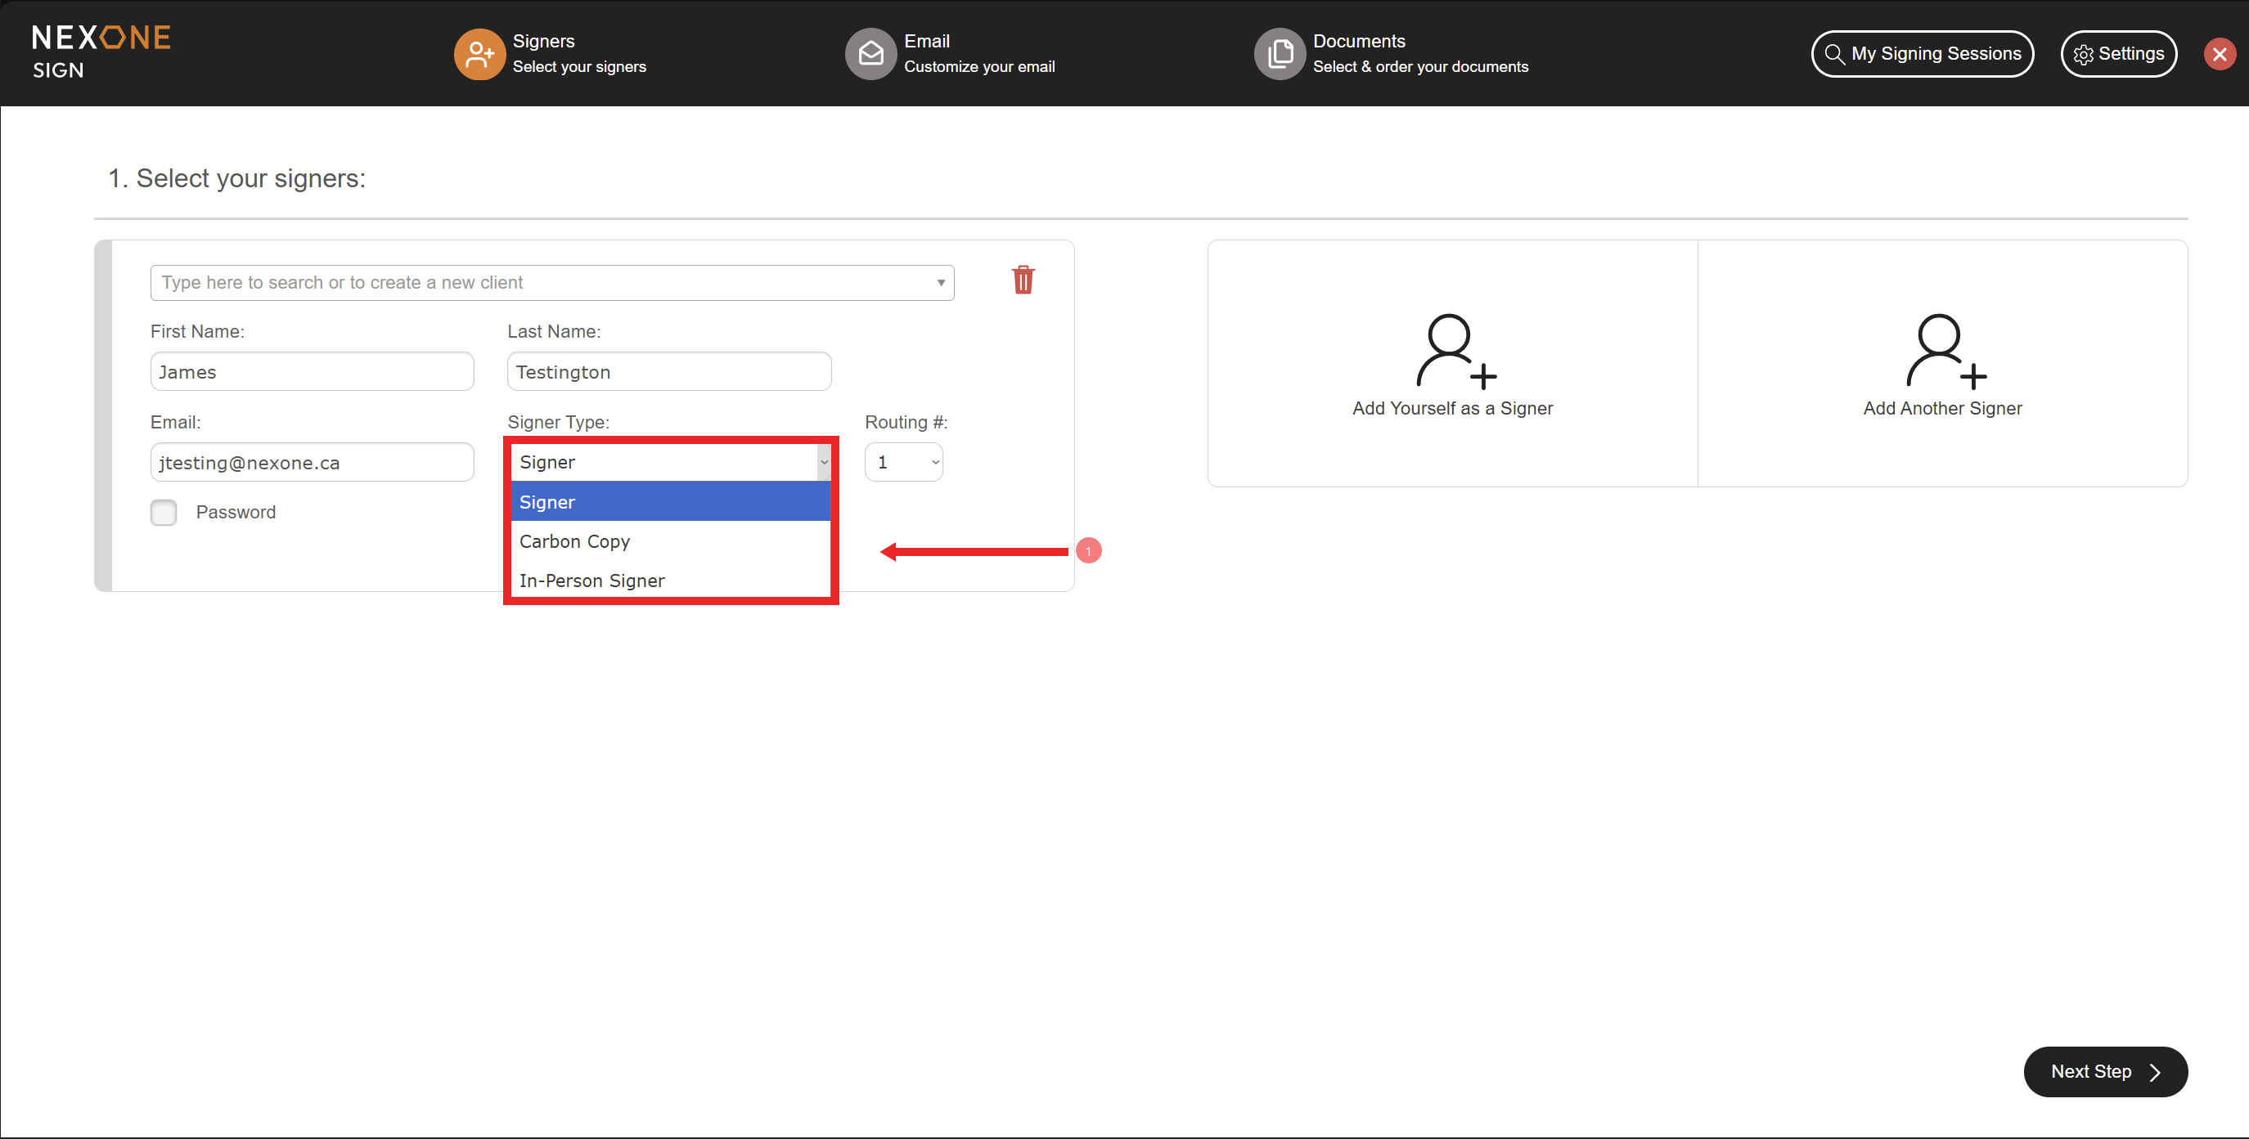The image size is (2249, 1139).
Task: Click the Documents step icon
Action: 1279,54
